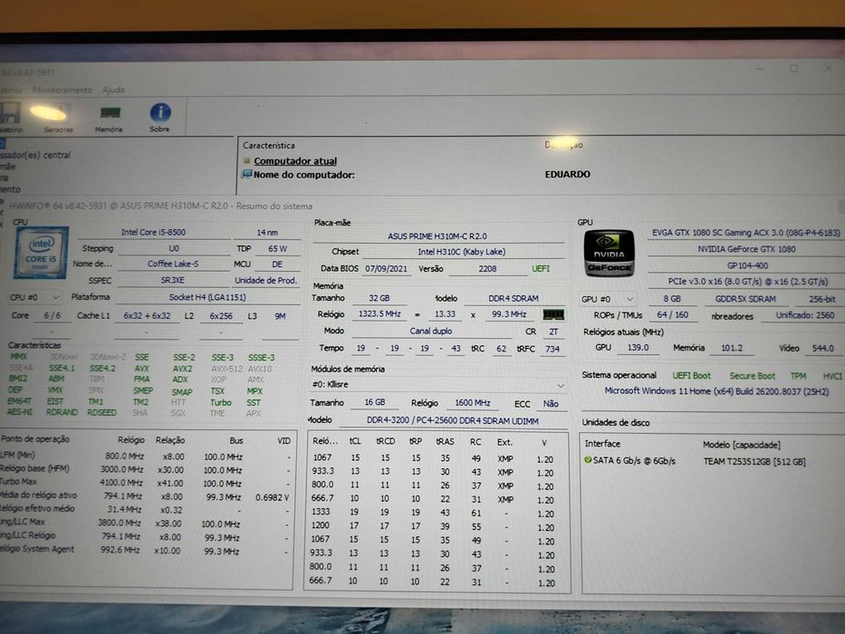
Task: Click the Computador atual link
Action: tap(295, 160)
